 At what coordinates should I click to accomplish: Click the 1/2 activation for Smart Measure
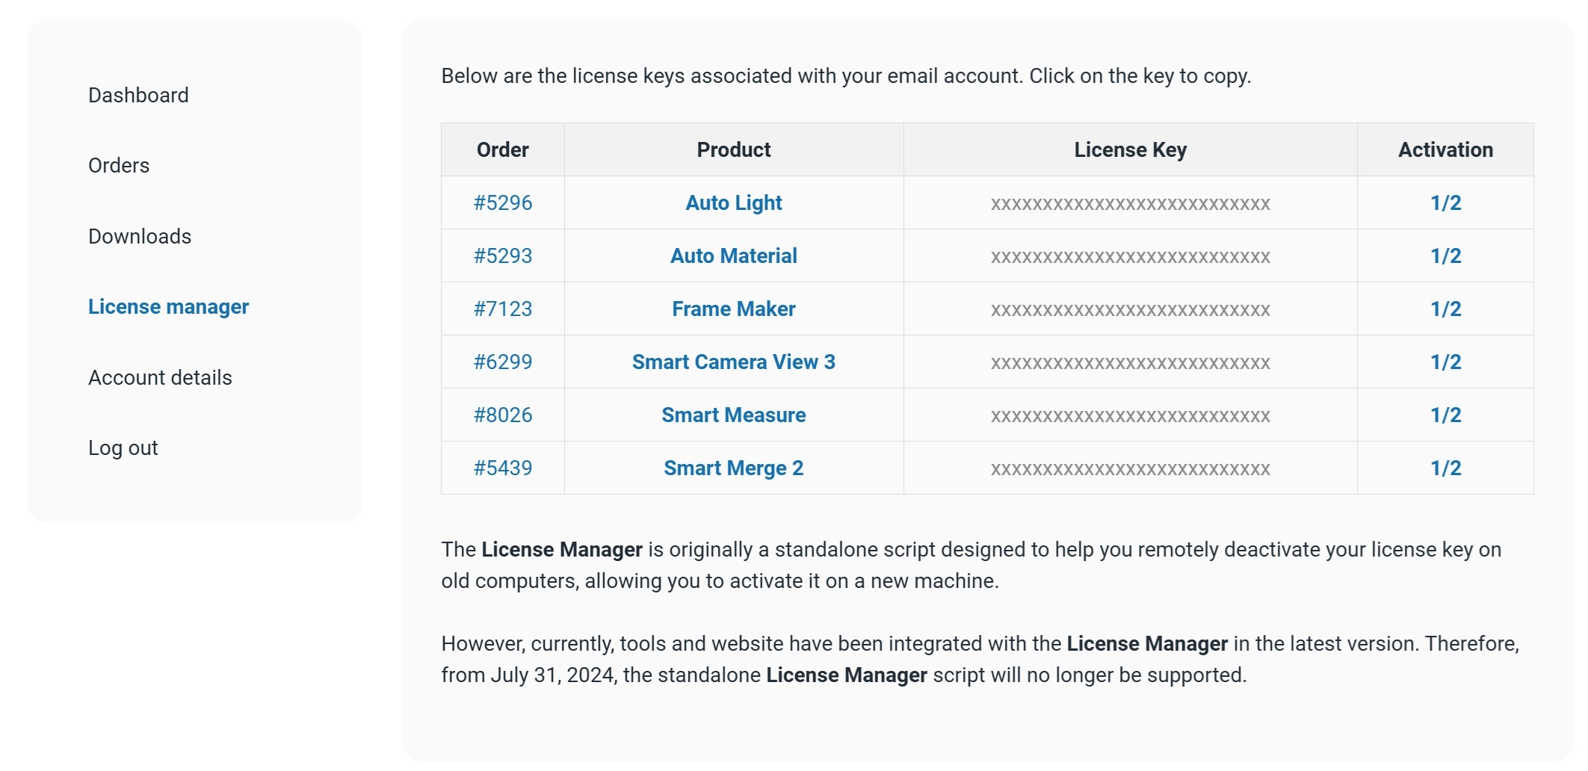(1445, 415)
